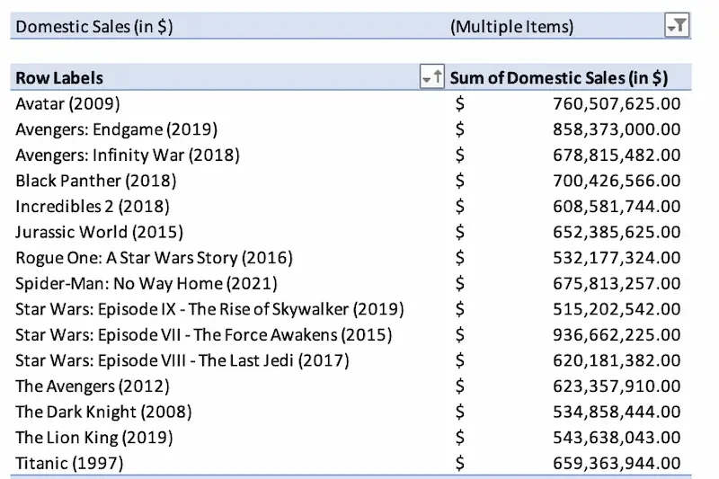Click The Dark Knight (2008) label
Screen dimensions: 719x479
click(x=103, y=412)
